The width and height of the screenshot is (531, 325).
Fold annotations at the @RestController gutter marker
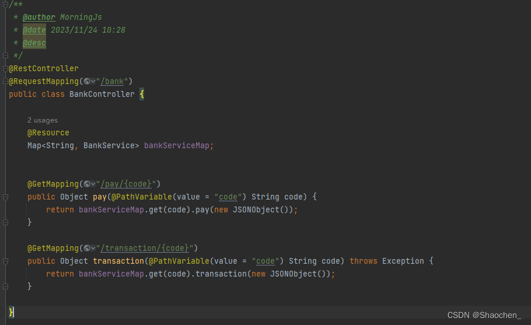(5, 69)
